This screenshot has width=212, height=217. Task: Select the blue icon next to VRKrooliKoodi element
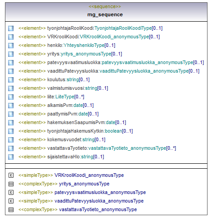(11, 37)
